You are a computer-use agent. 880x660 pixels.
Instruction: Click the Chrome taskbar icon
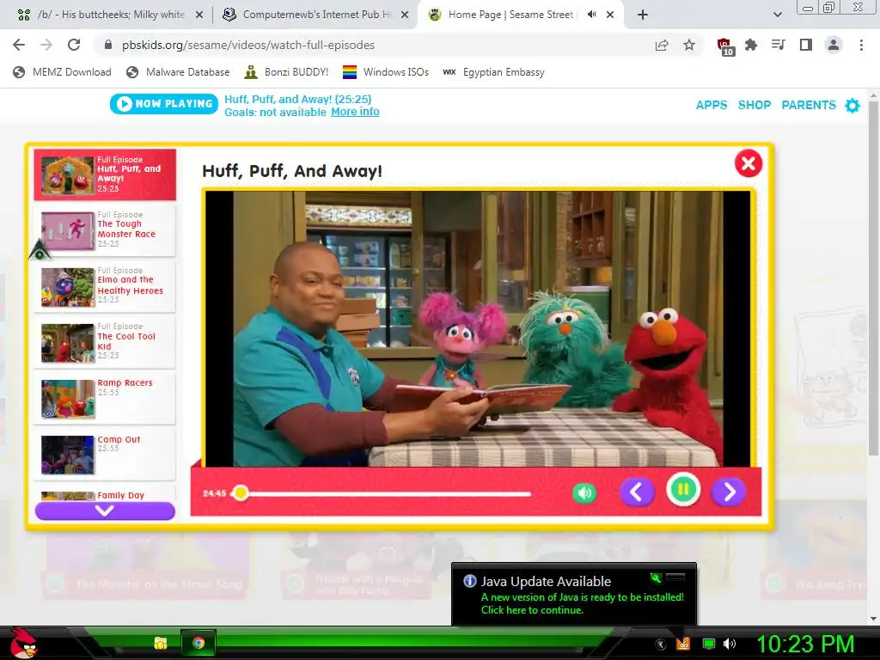coord(199,643)
